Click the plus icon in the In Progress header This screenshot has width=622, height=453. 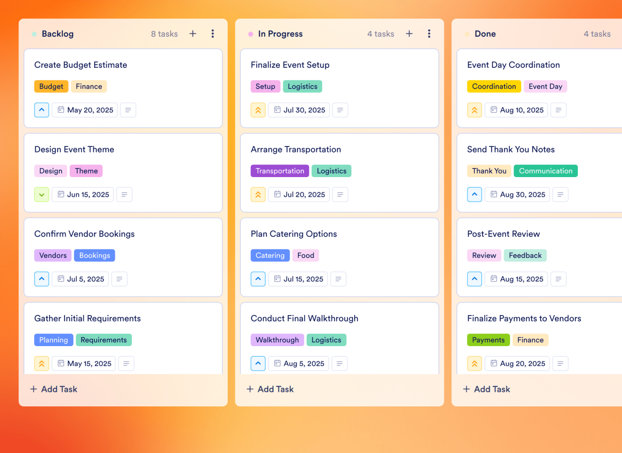(x=409, y=34)
